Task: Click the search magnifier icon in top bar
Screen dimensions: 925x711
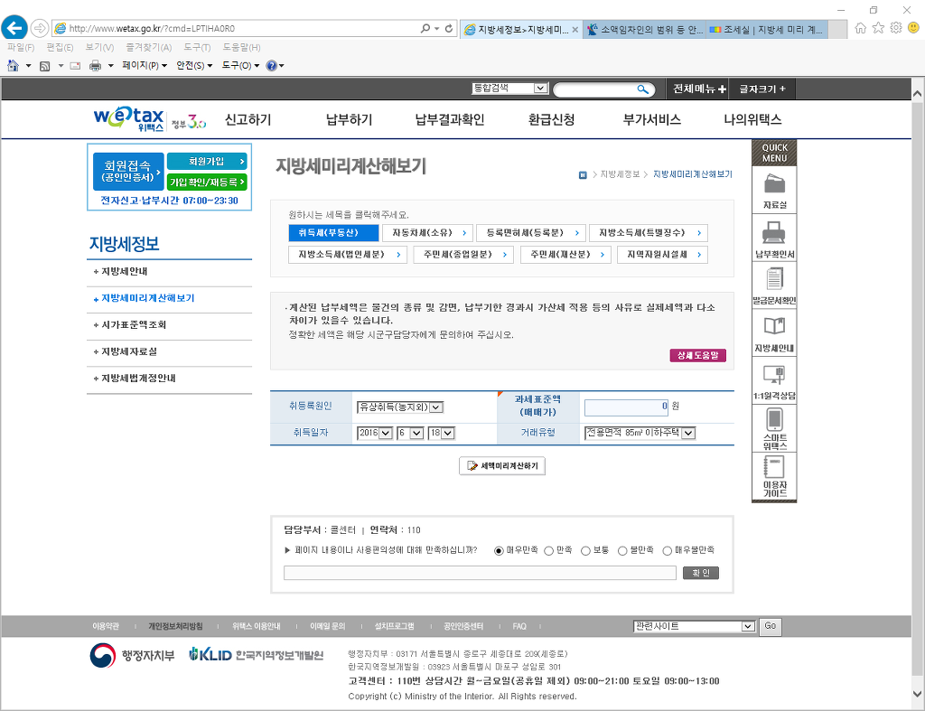Action: (x=642, y=89)
